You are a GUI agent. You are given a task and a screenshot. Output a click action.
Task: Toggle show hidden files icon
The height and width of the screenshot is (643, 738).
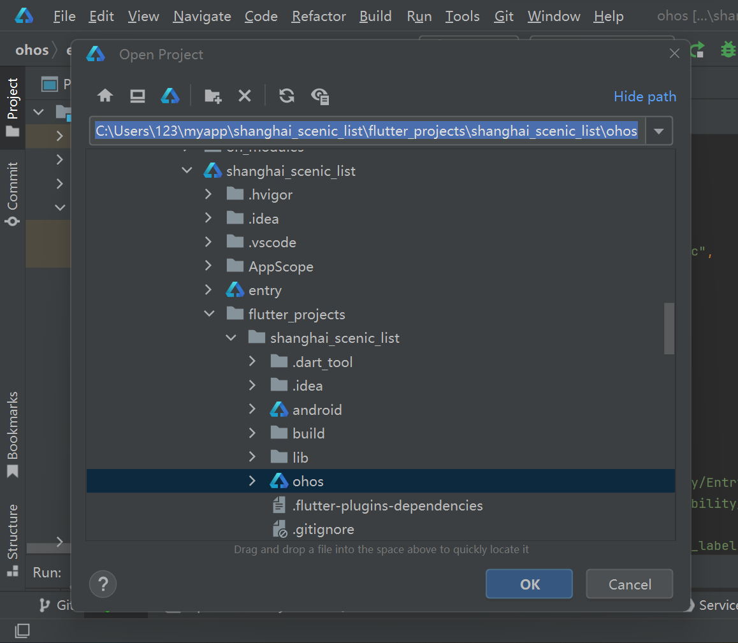tap(320, 96)
